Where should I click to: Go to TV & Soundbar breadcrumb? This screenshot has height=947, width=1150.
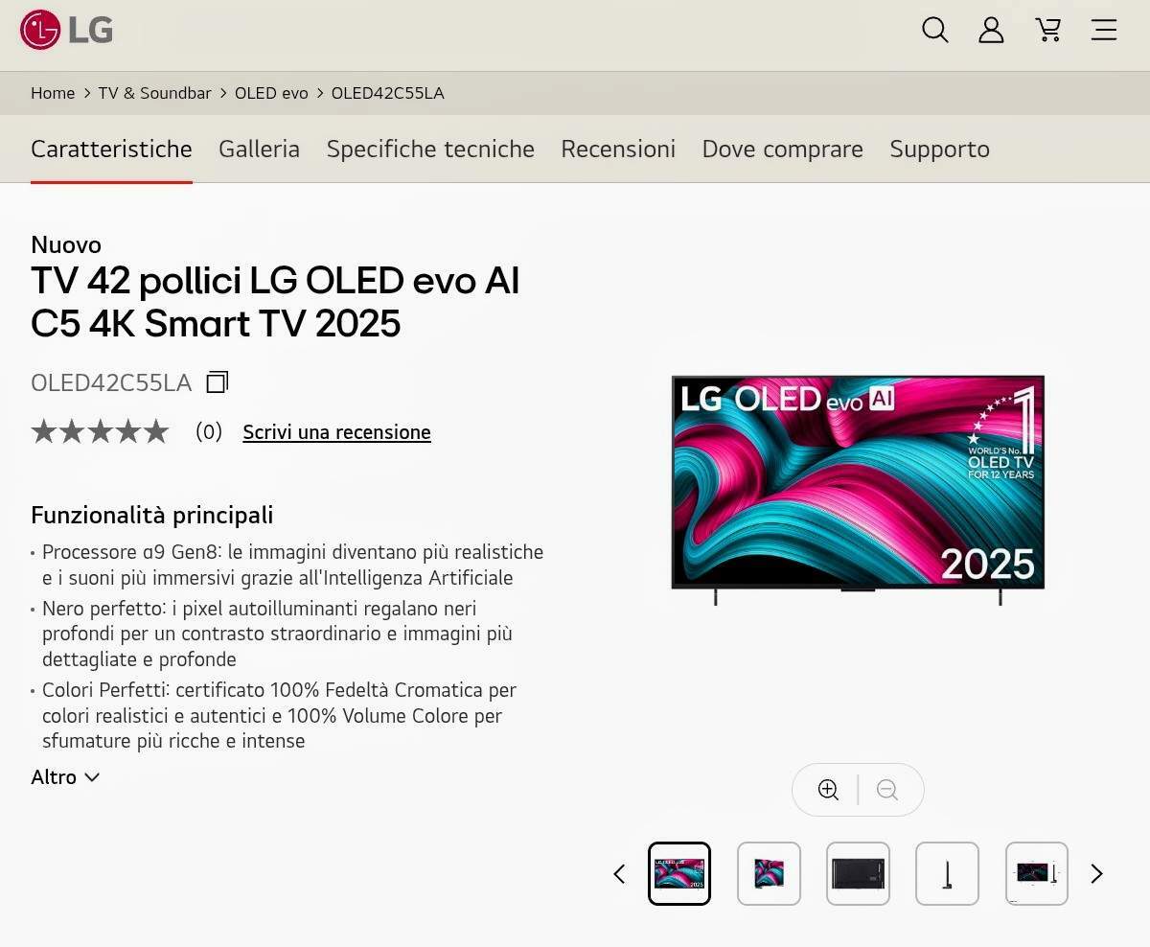154,93
